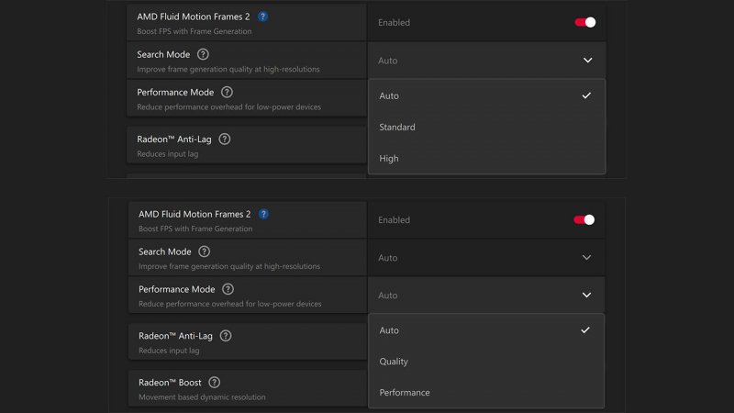Screen dimensions: 734x413
Task: Click blue help icon for Fluid Motion Frames in upper panel
Action: (x=263, y=17)
